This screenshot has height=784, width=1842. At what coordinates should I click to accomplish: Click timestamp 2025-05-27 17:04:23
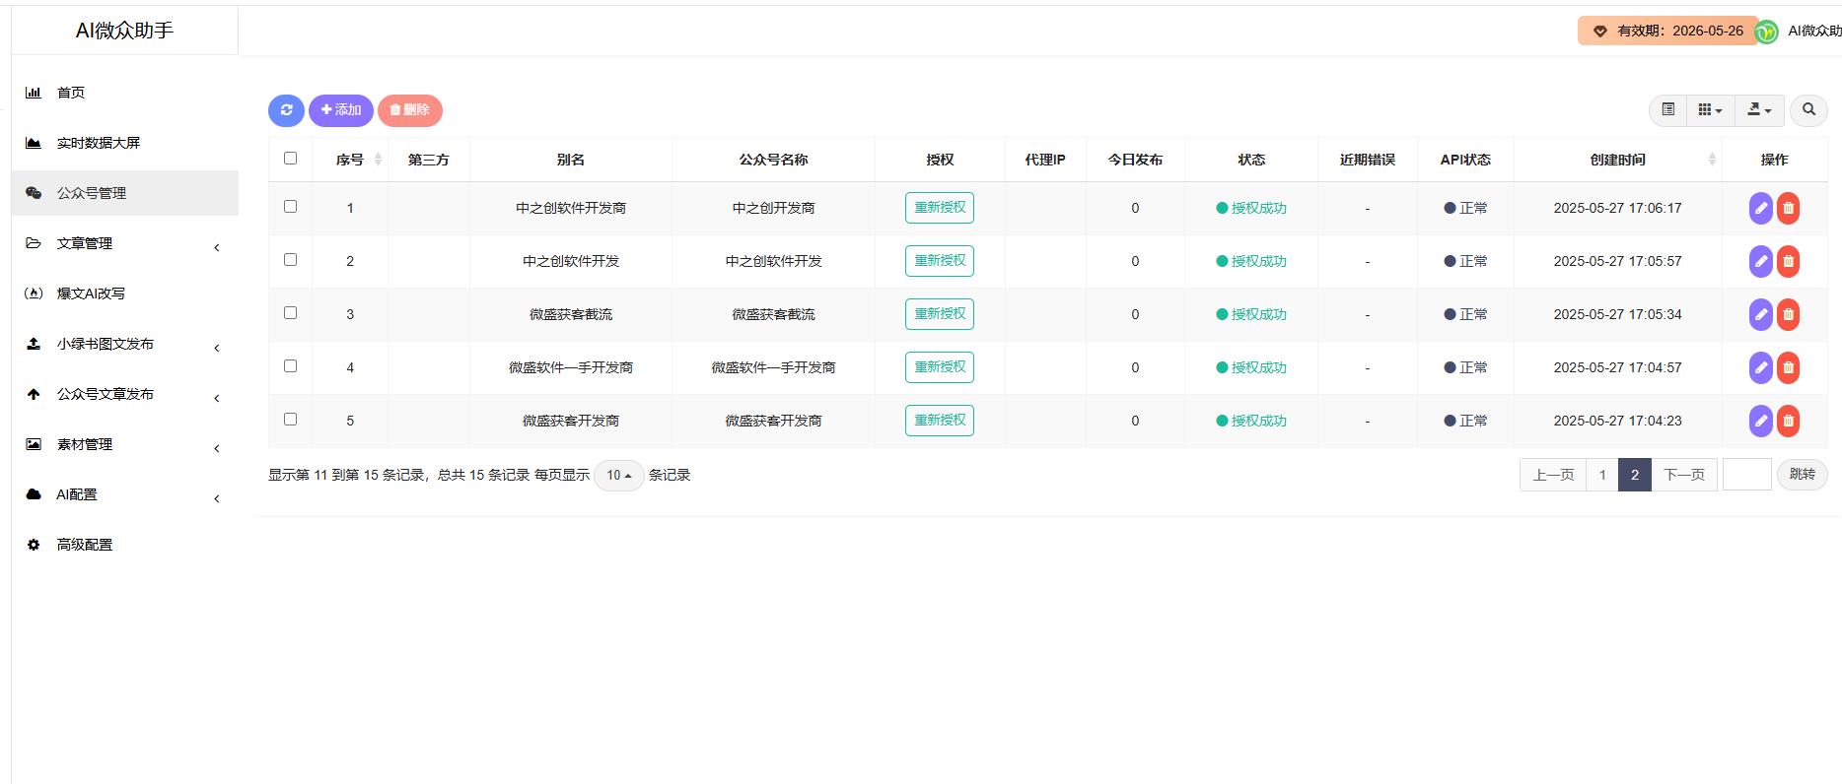click(1617, 421)
